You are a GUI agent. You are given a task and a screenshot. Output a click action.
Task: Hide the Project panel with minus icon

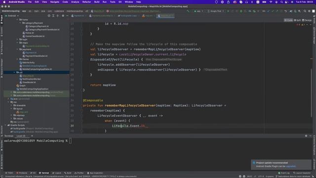67,16
